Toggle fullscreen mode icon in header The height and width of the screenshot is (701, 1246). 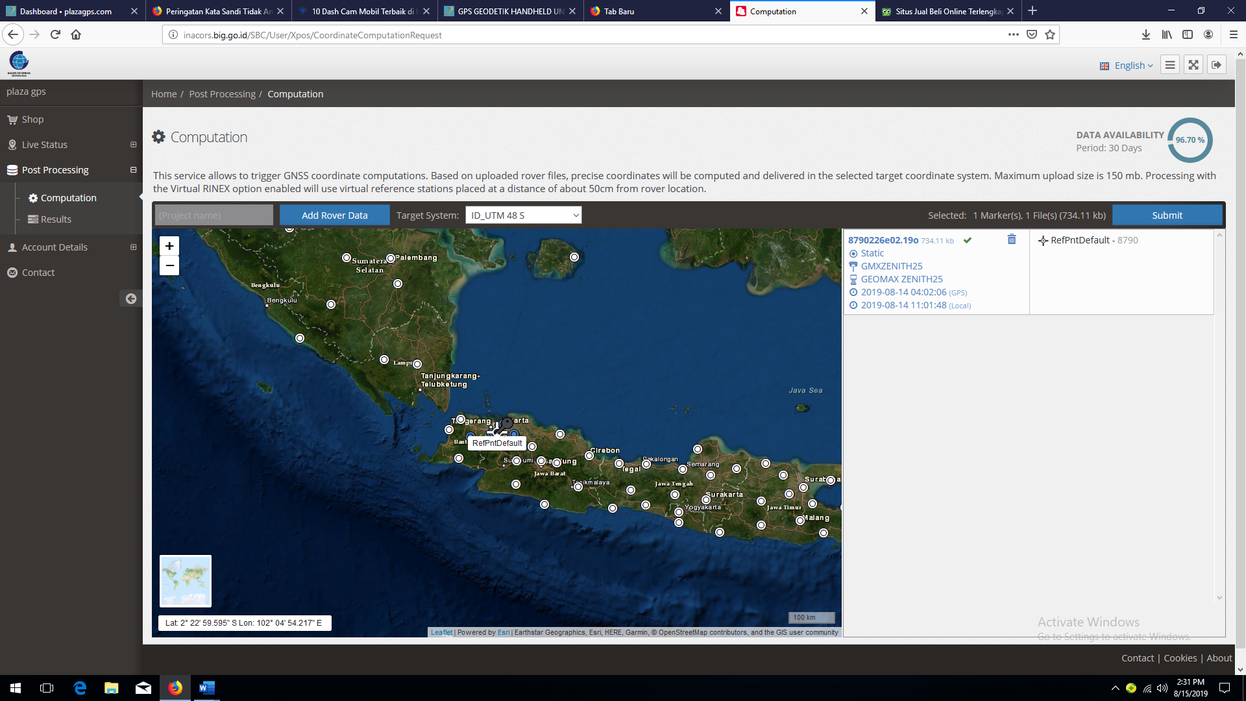[1193, 65]
